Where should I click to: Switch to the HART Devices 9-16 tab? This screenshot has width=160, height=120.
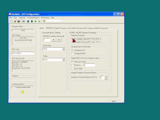click(x=79, y=28)
